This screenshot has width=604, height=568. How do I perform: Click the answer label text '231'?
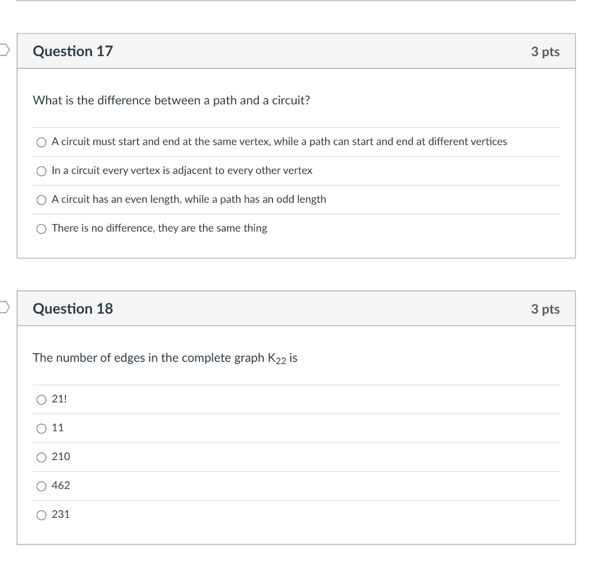[61, 514]
